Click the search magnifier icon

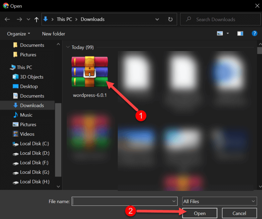tap(188, 19)
